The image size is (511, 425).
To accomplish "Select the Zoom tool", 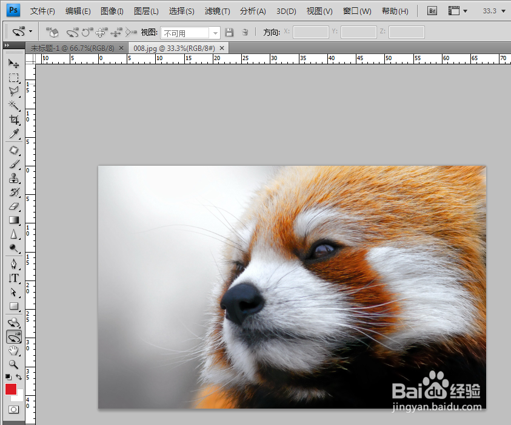I will click(x=14, y=364).
